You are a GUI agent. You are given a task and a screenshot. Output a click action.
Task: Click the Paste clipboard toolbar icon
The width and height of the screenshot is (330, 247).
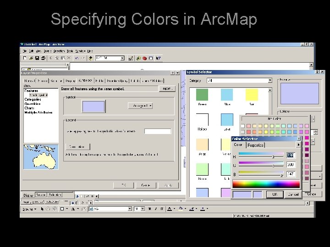[63, 58]
